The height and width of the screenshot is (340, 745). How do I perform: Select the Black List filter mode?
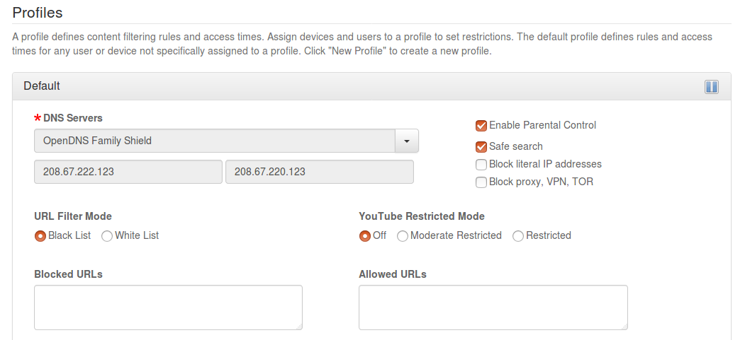[40, 236]
